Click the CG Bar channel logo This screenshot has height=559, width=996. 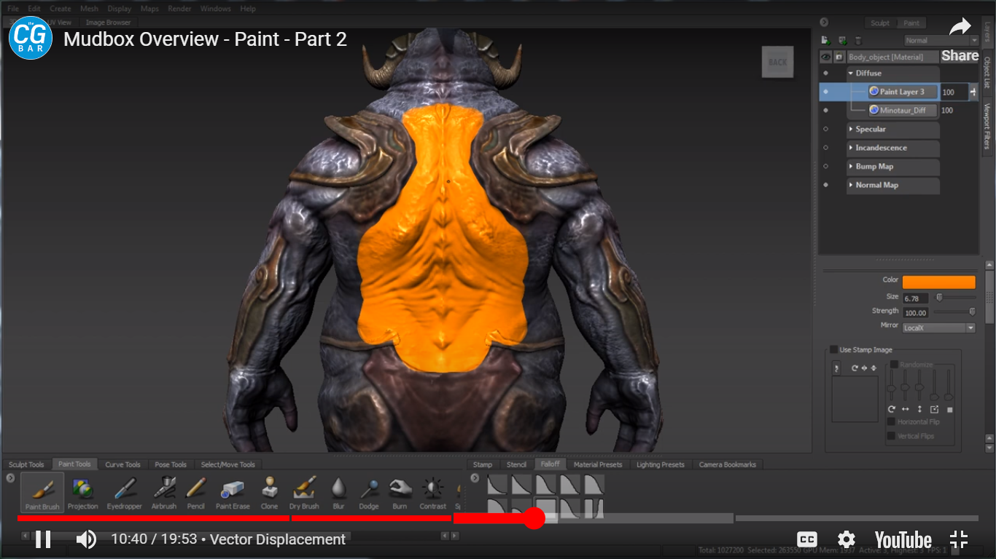[x=31, y=38]
